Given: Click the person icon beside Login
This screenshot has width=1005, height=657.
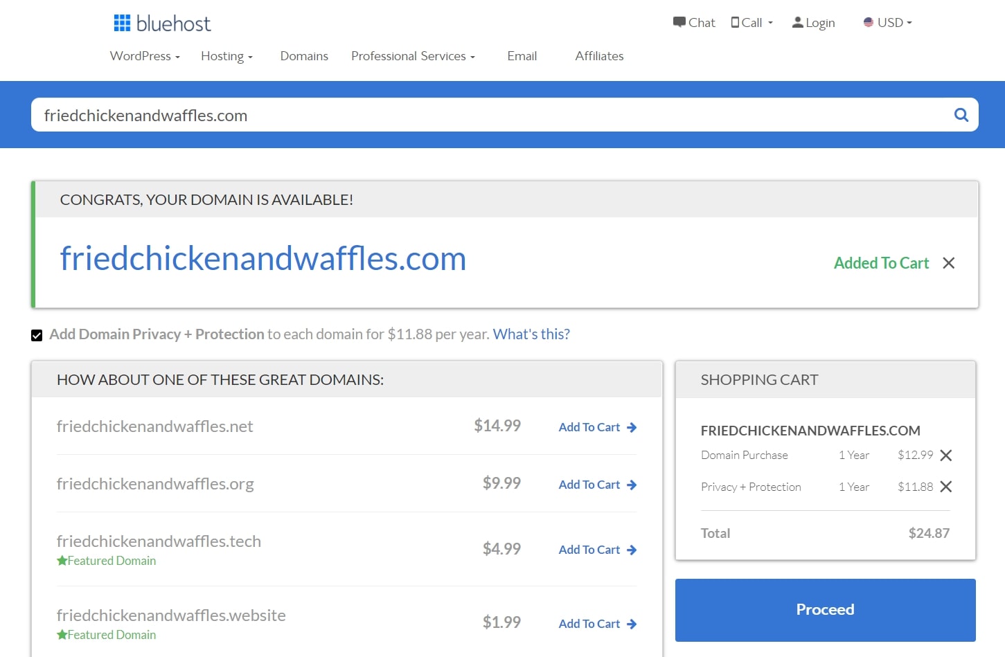Looking at the screenshot, I should (798, 22).
